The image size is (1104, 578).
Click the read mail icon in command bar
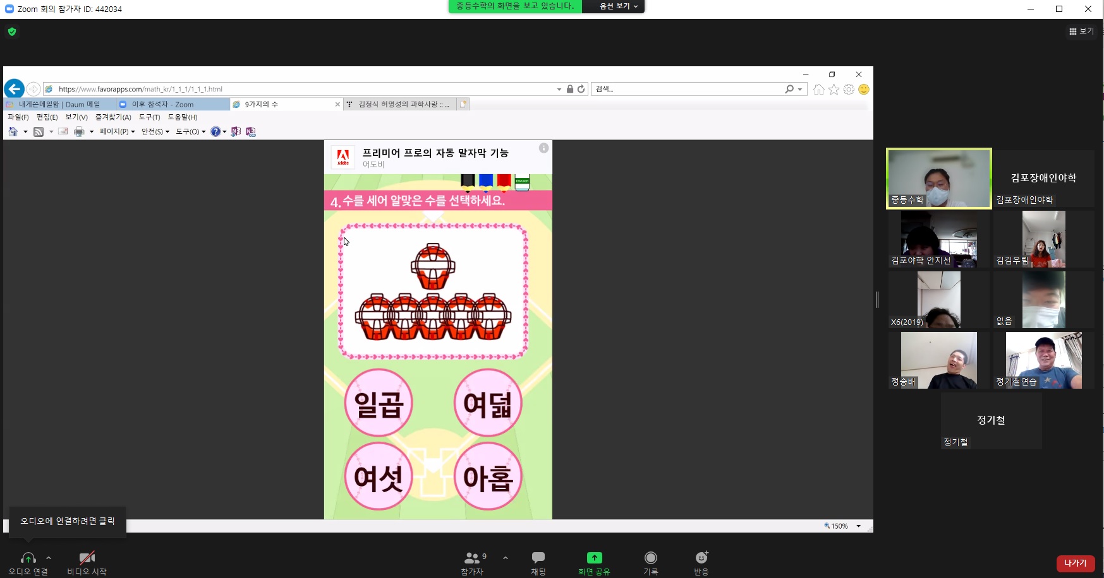pyautogui.click(x=63, y=131)
